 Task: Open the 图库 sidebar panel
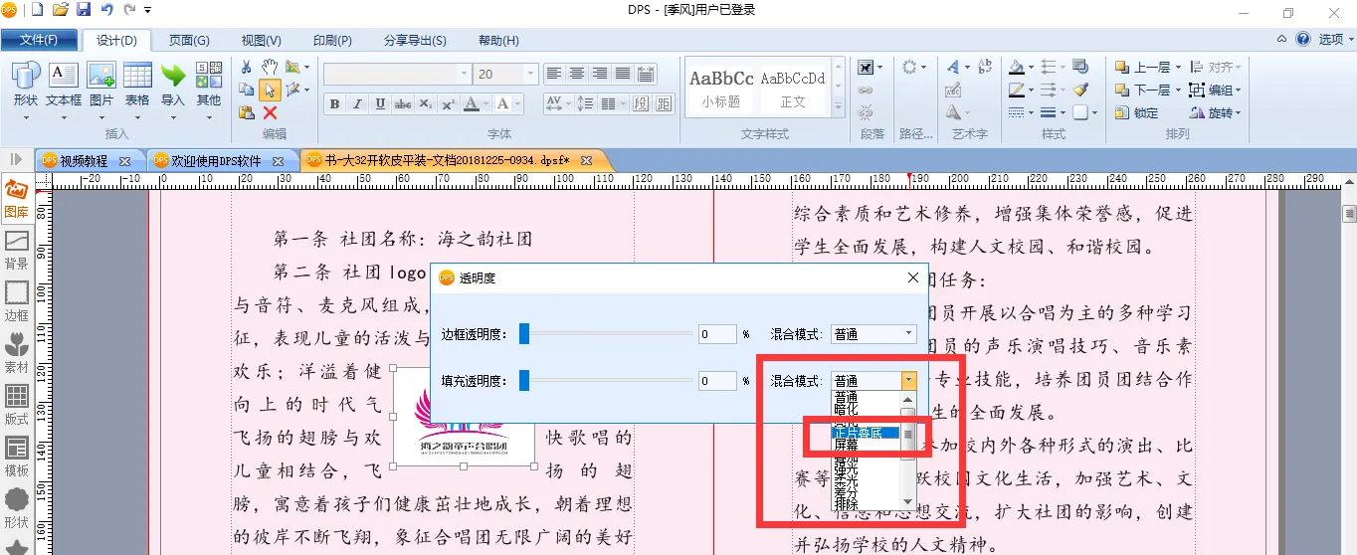click(x=16, y=199)
